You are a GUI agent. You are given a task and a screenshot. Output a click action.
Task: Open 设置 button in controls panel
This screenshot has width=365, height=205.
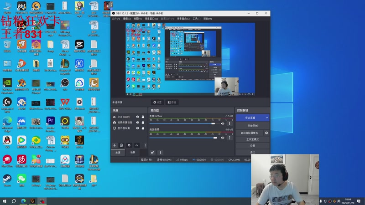pyautogui.click(x=253, y=146)
